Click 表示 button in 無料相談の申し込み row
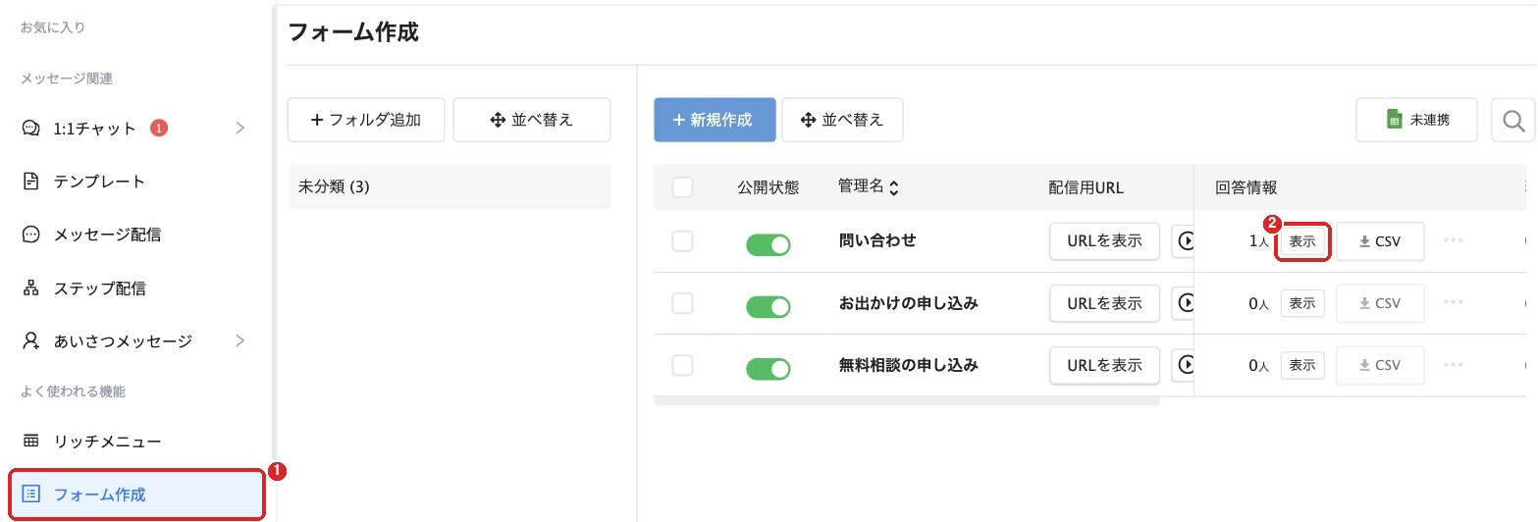Image resolution: width=1538 pixels, height=522 pixels. click(1302, 365)
